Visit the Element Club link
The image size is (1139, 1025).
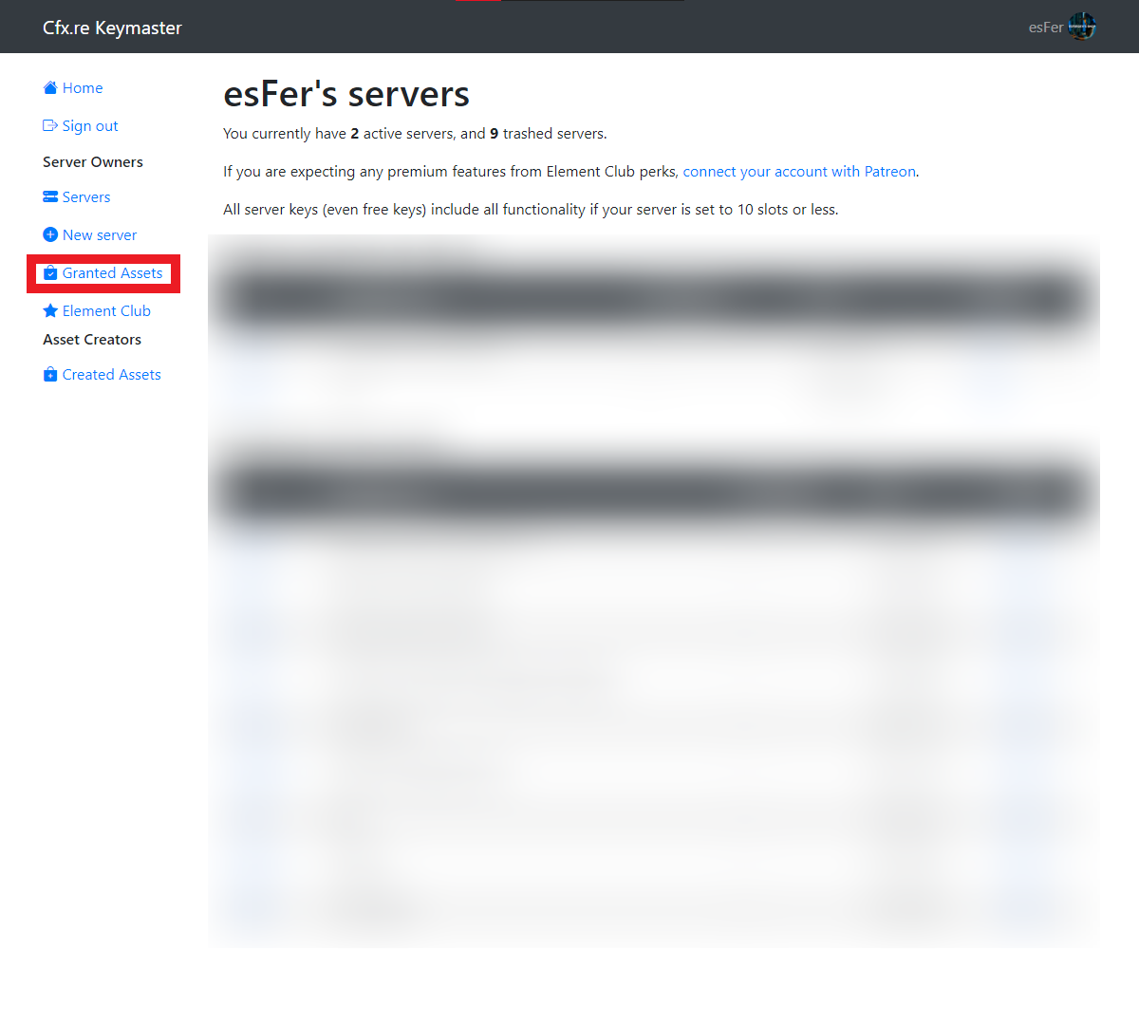coord(106,311)
